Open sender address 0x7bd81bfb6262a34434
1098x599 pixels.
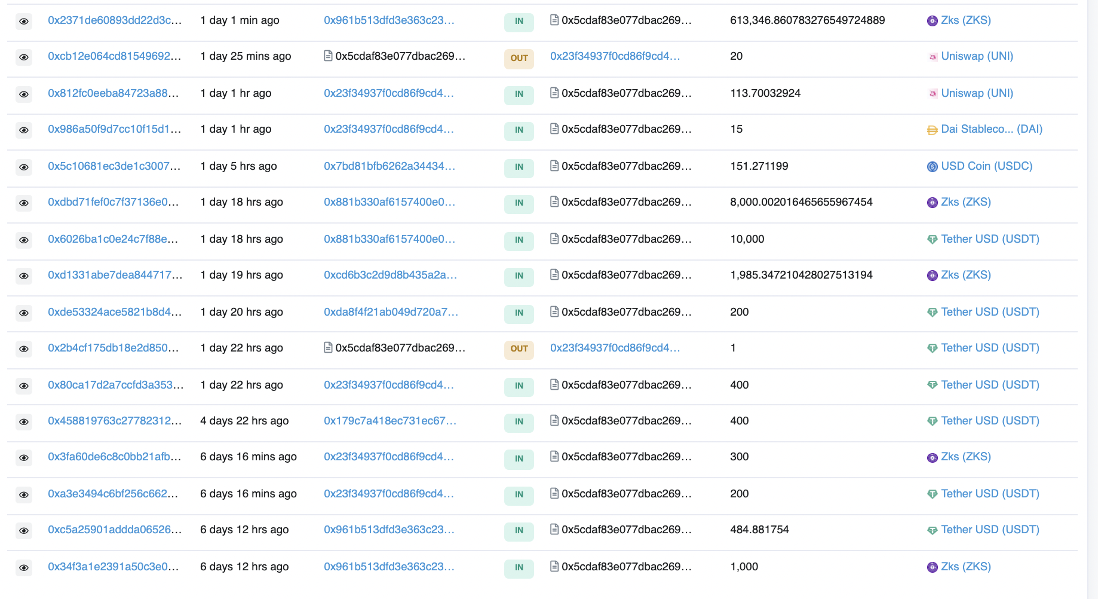(389, 166)
